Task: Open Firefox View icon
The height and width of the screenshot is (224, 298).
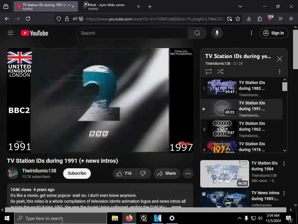Action: tap(6, 6)
